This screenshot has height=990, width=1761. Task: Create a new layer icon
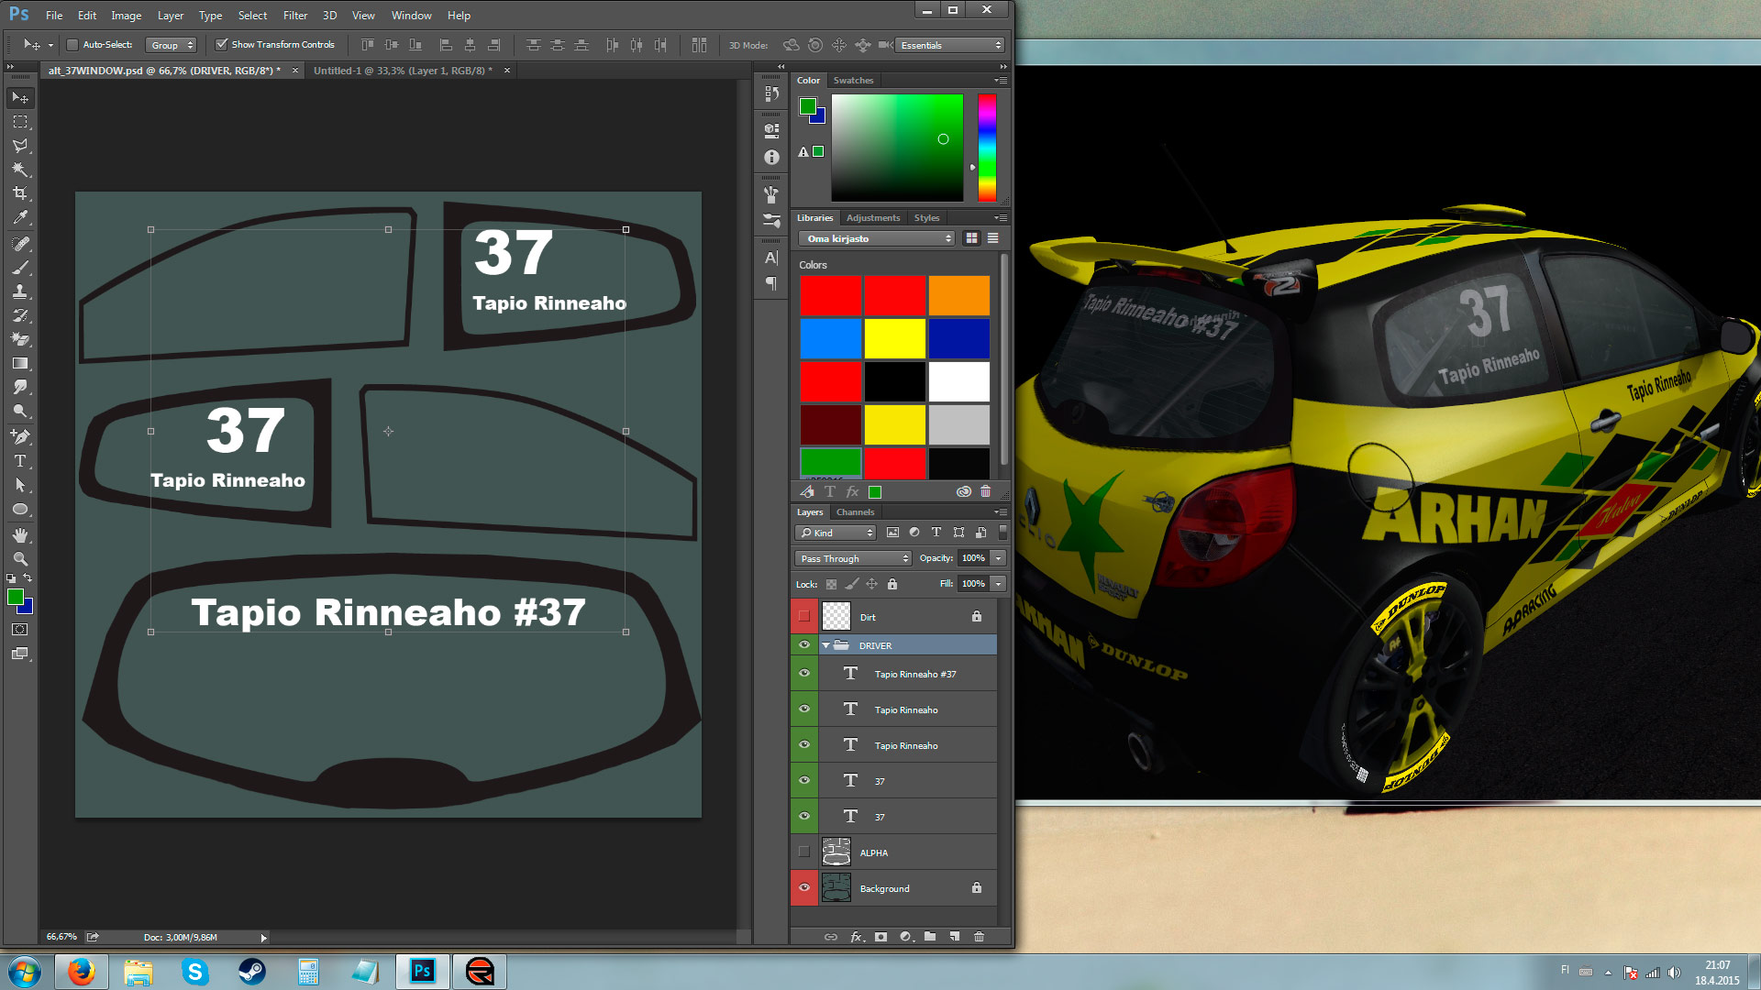[955, 937]
